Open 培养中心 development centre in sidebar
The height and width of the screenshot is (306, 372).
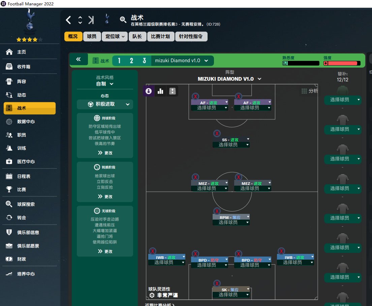pos(30,274)
